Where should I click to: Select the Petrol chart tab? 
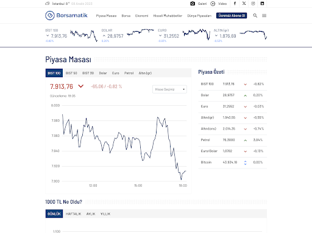(x=129, y=73)
